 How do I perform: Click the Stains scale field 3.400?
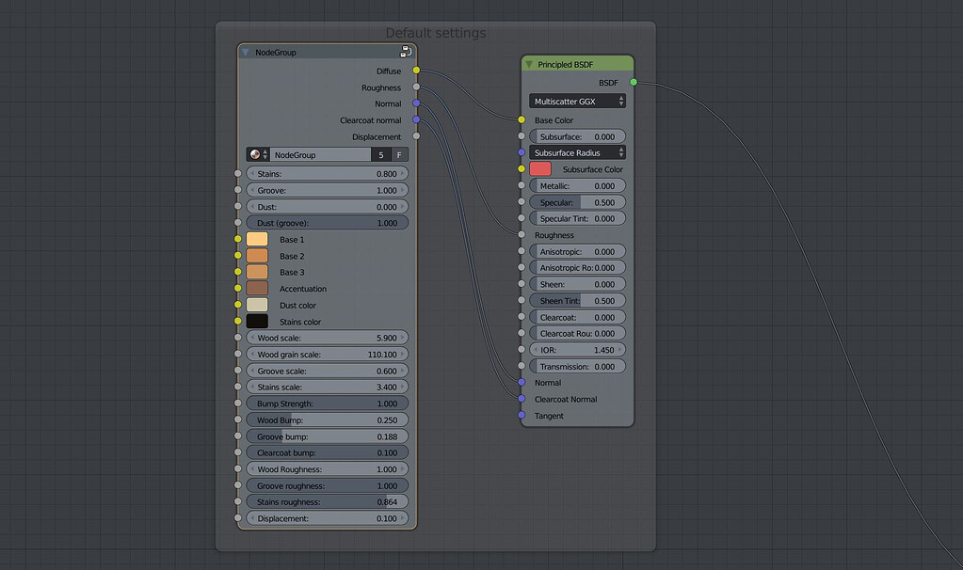click(x=328, y=388)
